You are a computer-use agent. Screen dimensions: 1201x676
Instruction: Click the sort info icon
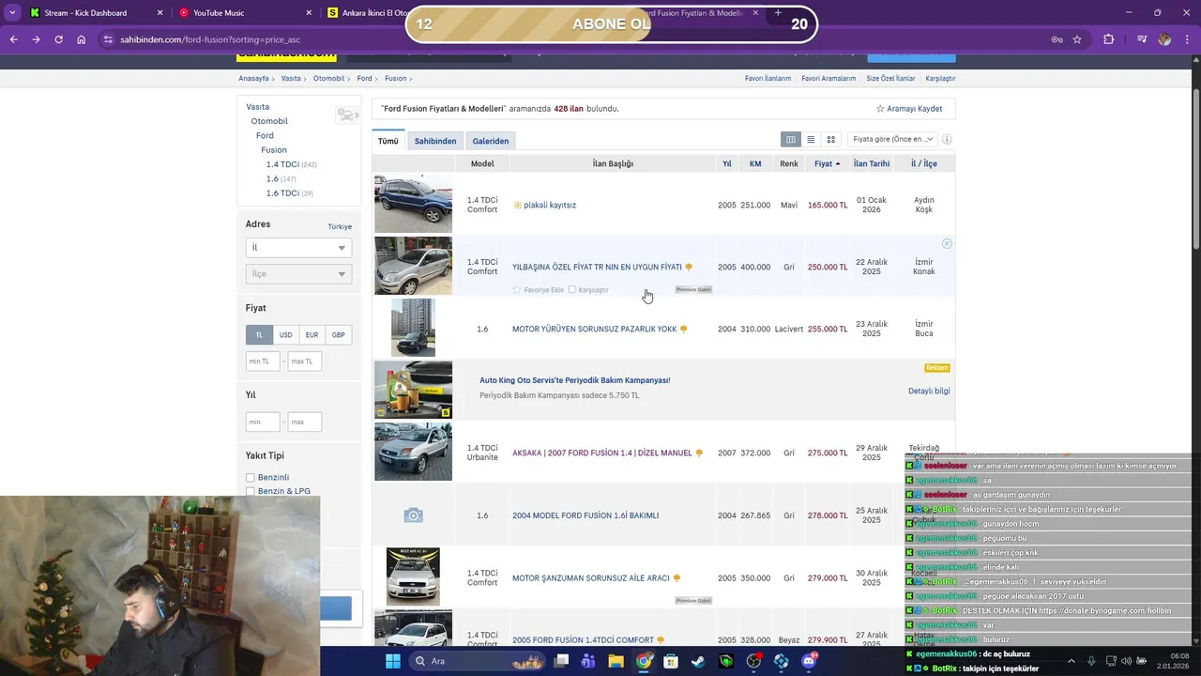(x=947, y=139)
